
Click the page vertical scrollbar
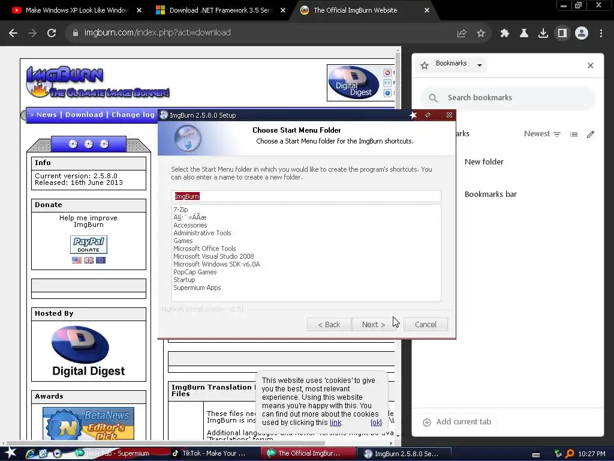click(398, 243)
